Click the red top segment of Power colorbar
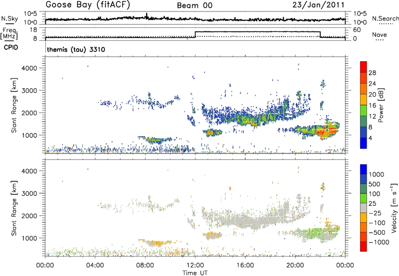This screenshot has height=276, width=399. coord(364,67)
